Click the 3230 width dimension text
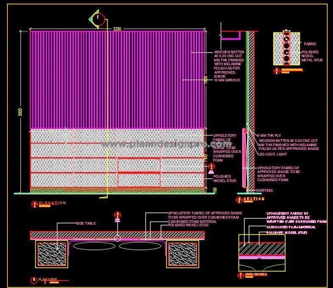 [117, 29]
